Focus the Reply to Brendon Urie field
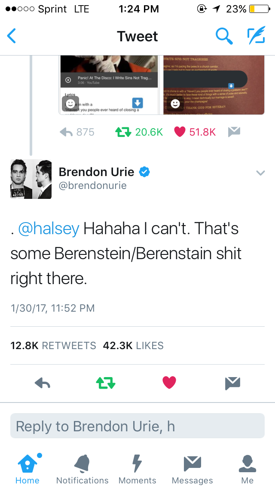 137,426
